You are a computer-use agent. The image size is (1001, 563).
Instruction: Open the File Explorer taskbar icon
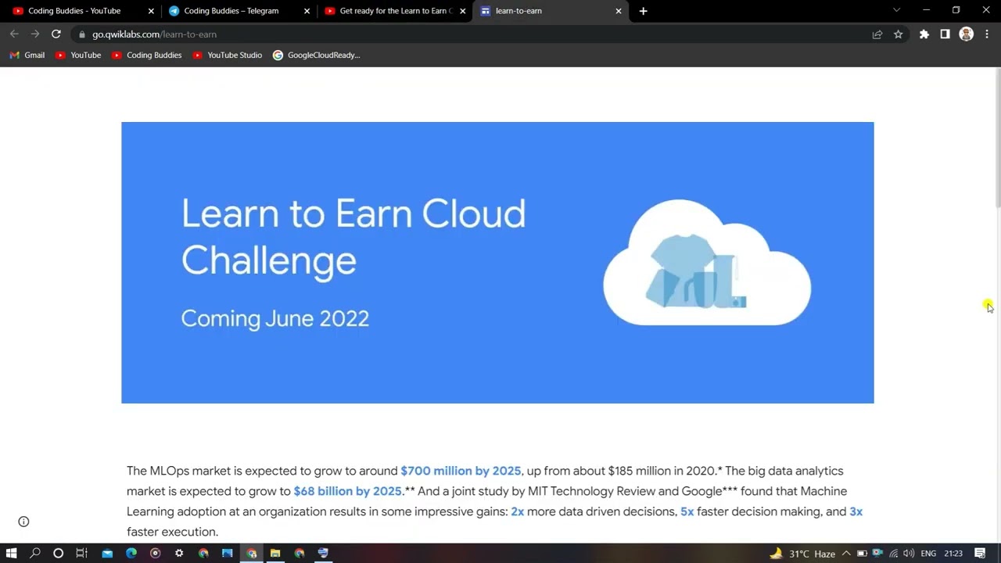275,553
